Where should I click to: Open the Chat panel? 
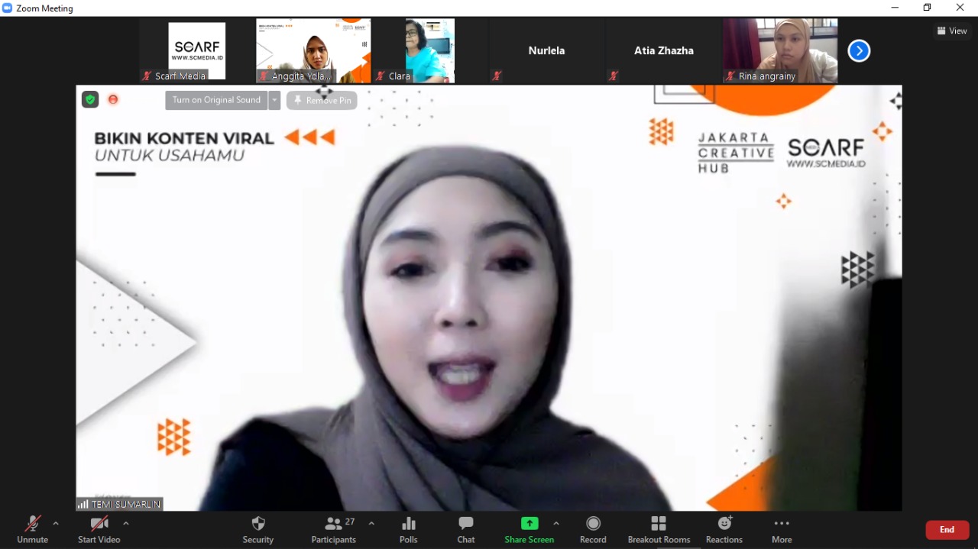point(466,529)
